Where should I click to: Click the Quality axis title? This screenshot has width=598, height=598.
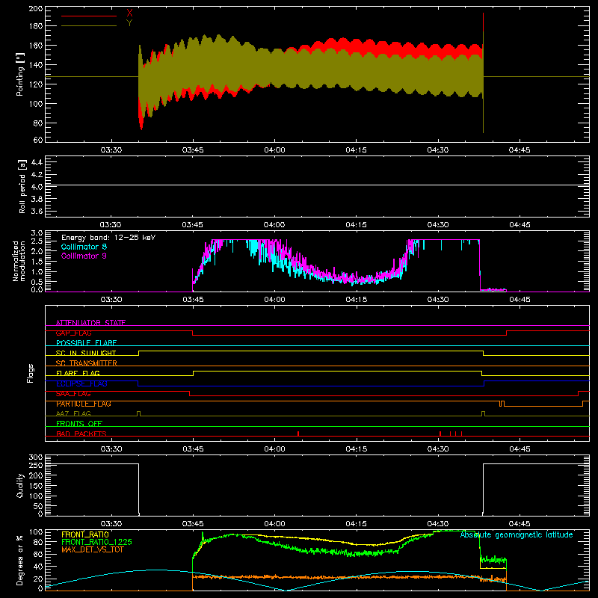tap(20, 485)
